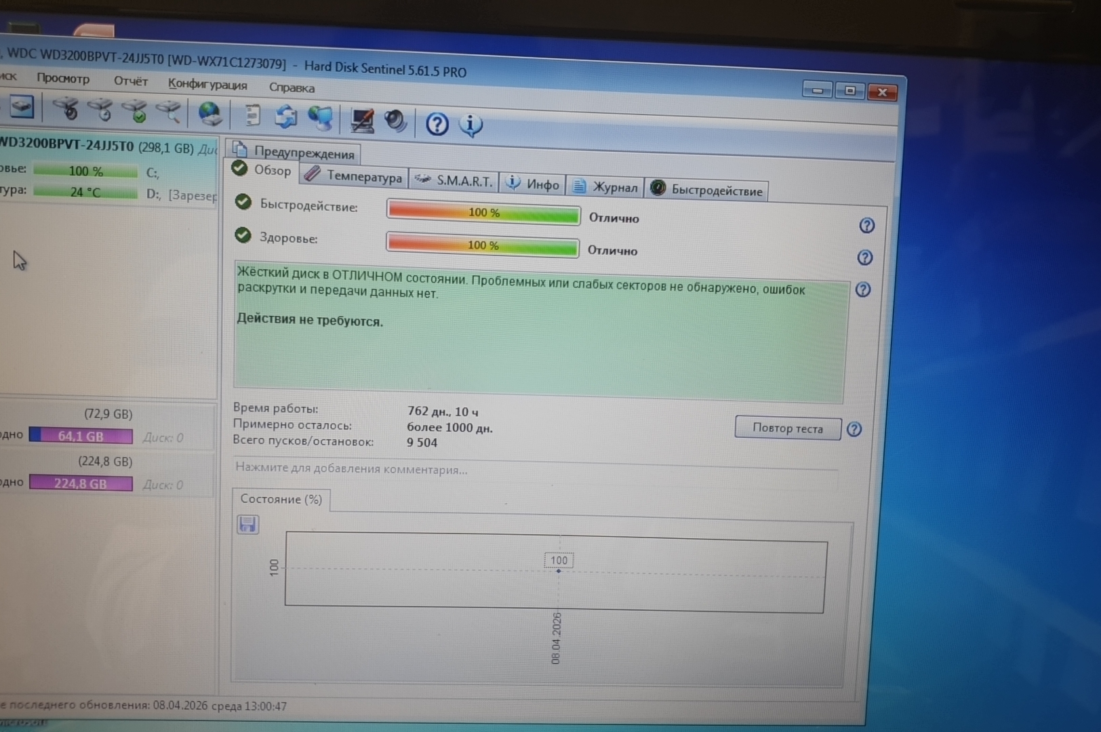Click the refresh arrows toolbar icon

[285, 117]
